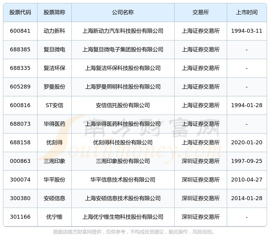Select 优刻得科技股份有限公司 cell
The height and width of the screenshot is (240, 270).
point(123,142)
